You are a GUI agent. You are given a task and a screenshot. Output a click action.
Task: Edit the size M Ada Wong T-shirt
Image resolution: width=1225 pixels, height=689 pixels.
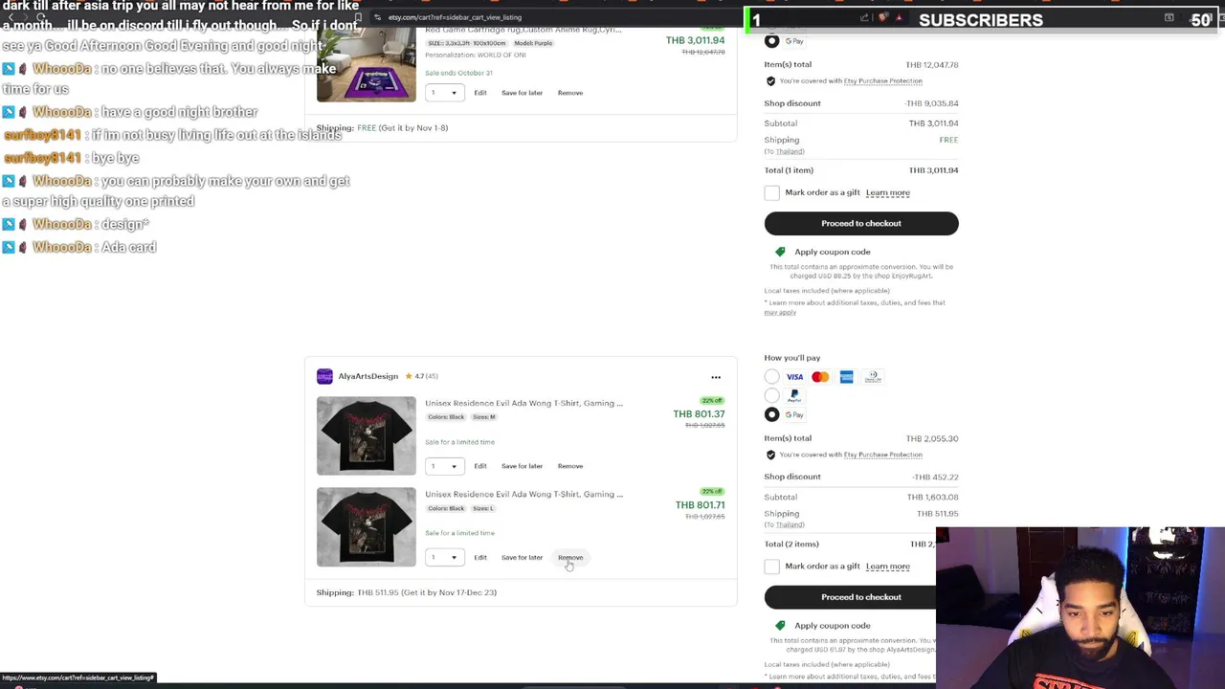click(480, 466)
